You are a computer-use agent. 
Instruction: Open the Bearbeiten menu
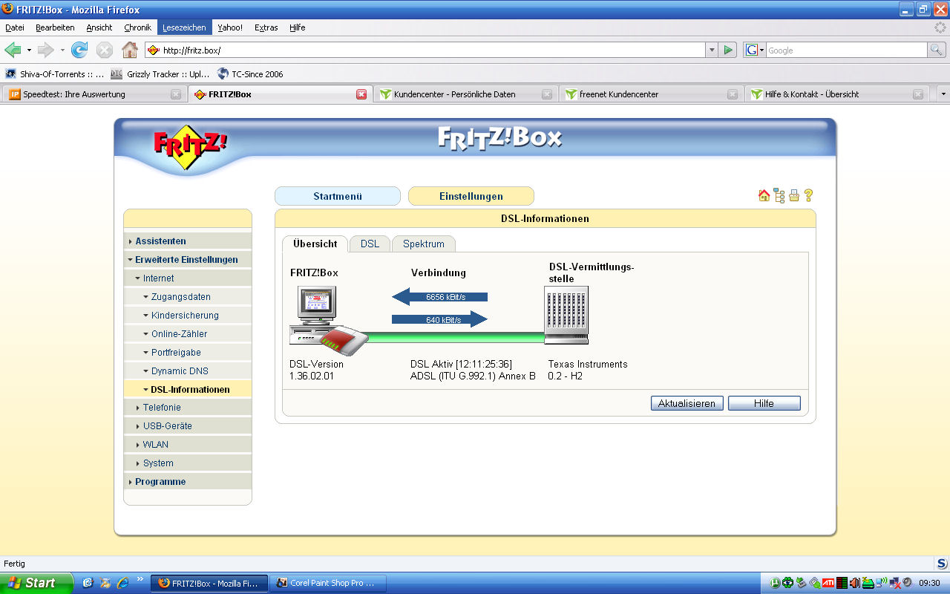[55, 27]
